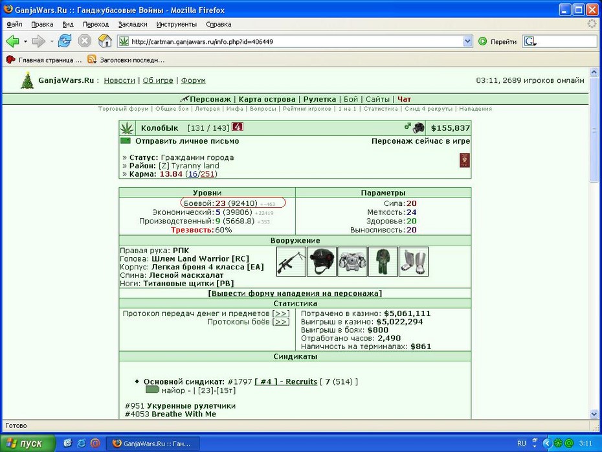Click the red passport icon
The height and width of the screenshot is (452, 602).
[465, 160]
